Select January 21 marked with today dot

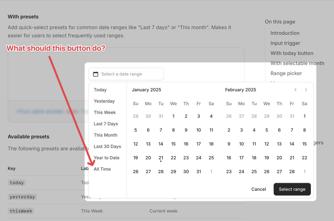(161, 158)
